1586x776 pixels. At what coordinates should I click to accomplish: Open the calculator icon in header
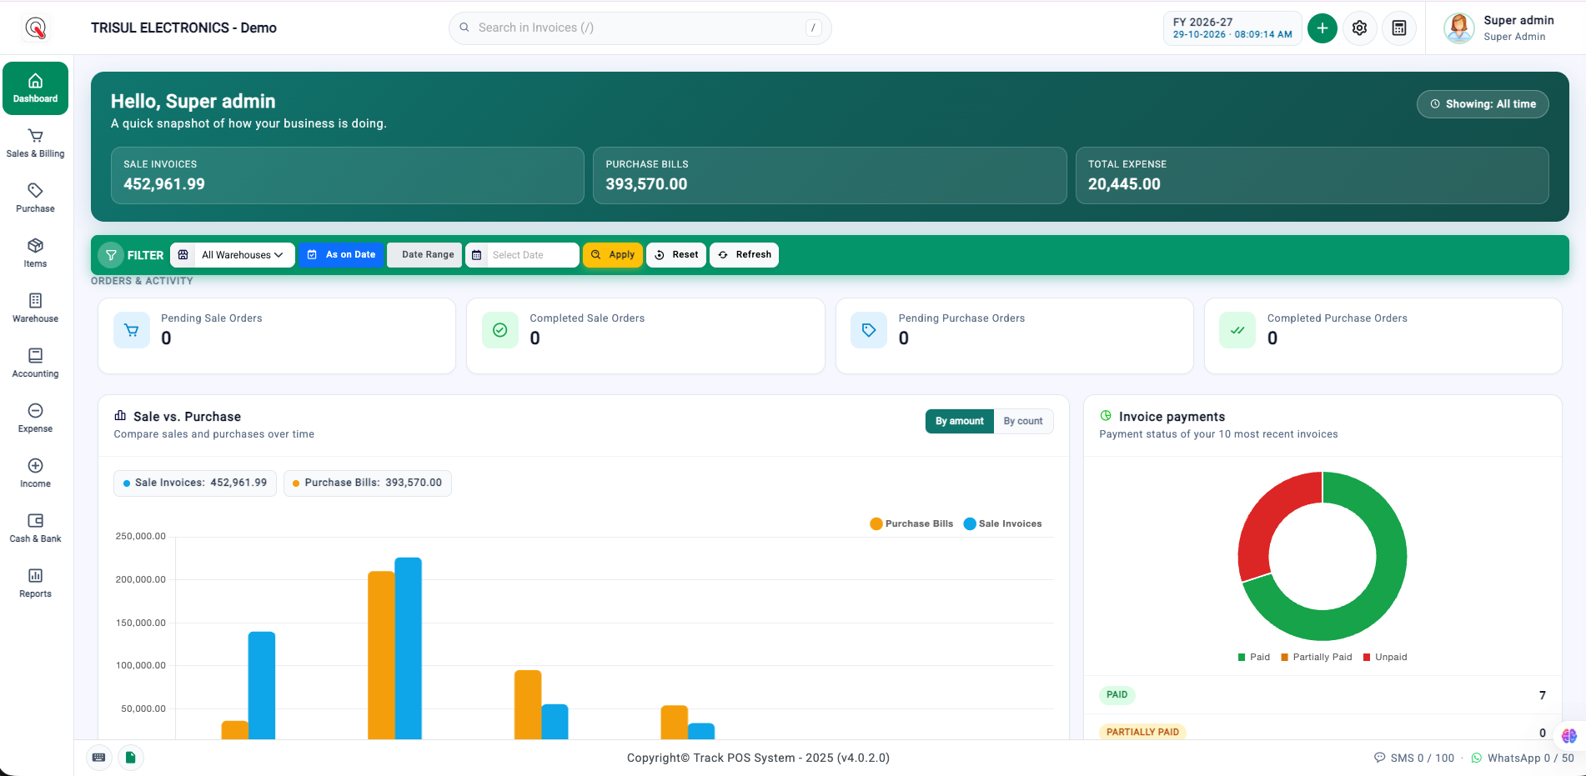click(1399, 28)
